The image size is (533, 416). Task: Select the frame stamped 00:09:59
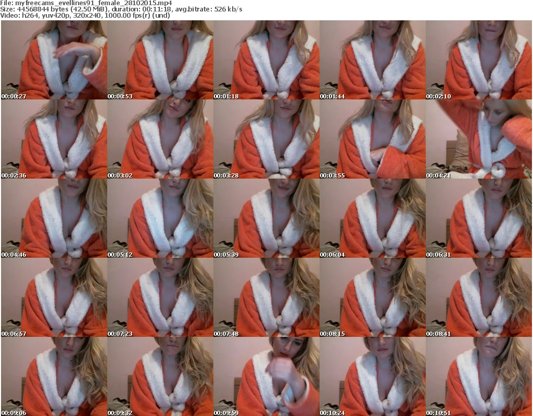coord(266,376)
